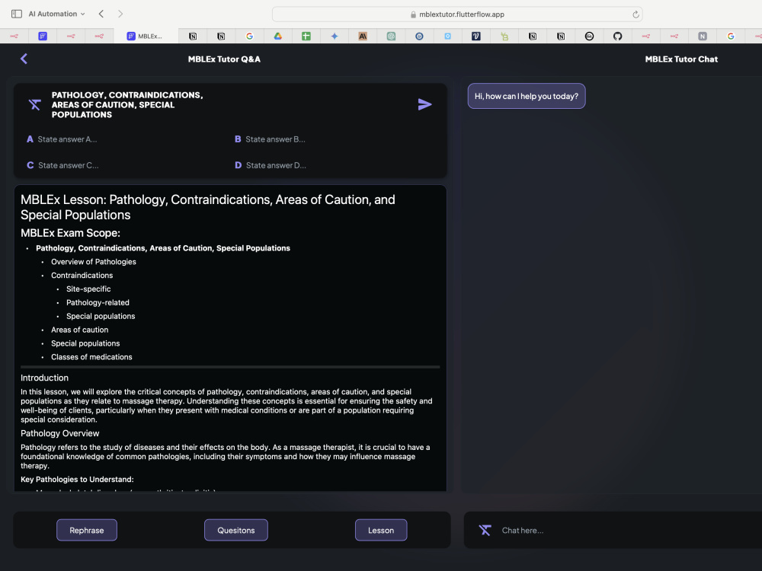
Task: Click the clear icon beside the question title
Action: coord(34,104)
